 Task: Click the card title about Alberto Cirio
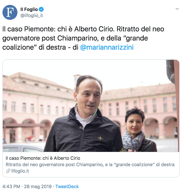tap(43, 158)
